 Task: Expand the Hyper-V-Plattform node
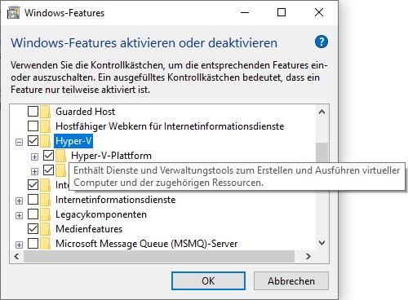(34, 157)
